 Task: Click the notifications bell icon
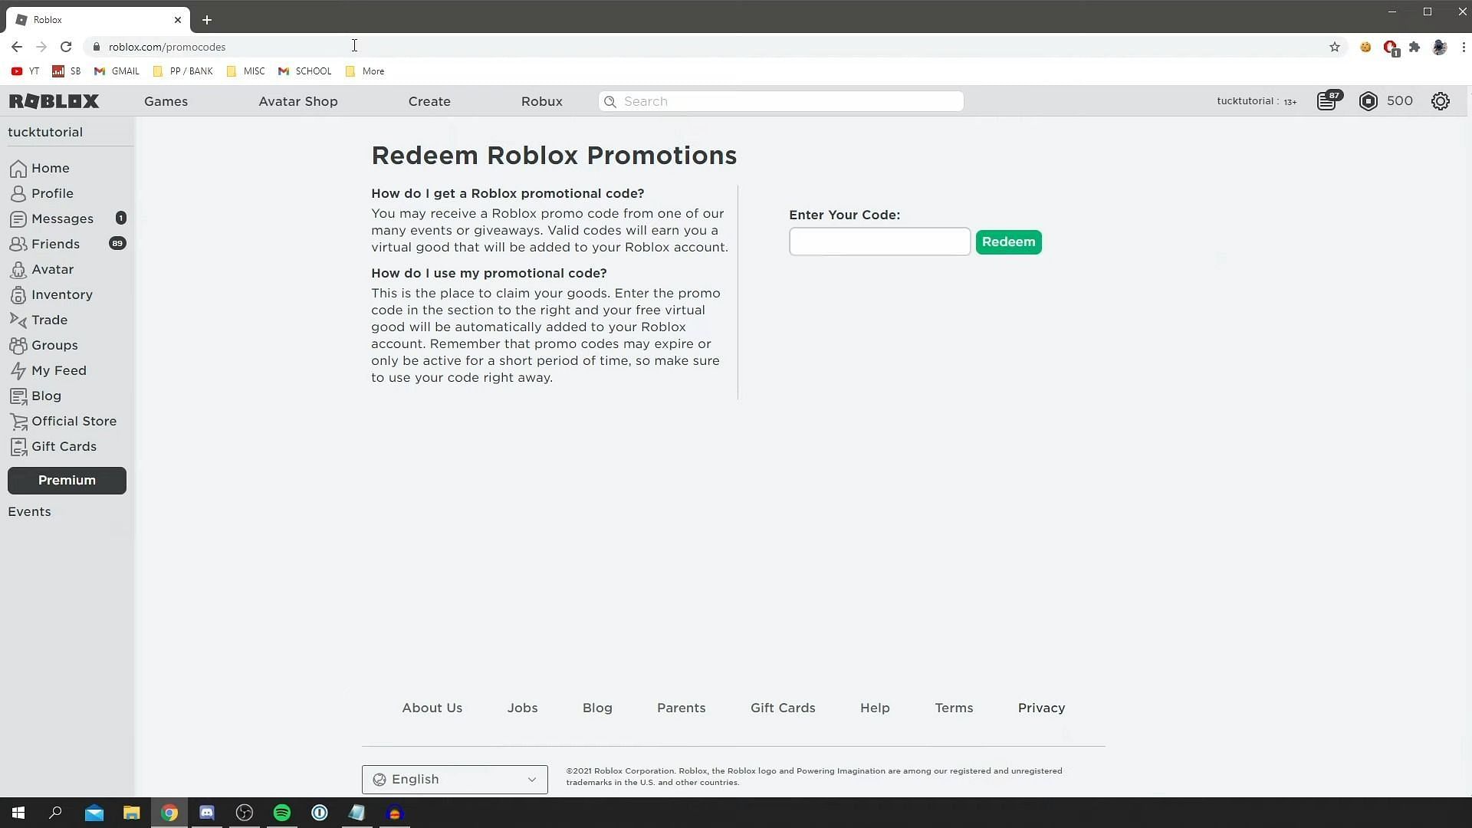[x=1327, y=101]
